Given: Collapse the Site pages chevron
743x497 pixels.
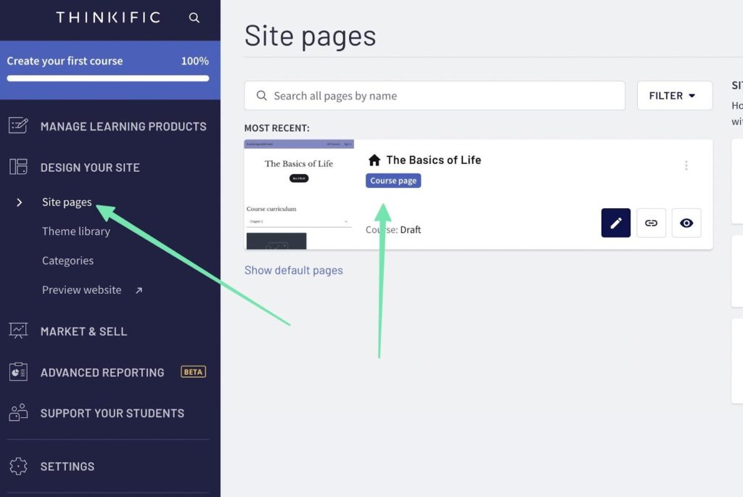Looking at the screenshot, I should 20,202.
